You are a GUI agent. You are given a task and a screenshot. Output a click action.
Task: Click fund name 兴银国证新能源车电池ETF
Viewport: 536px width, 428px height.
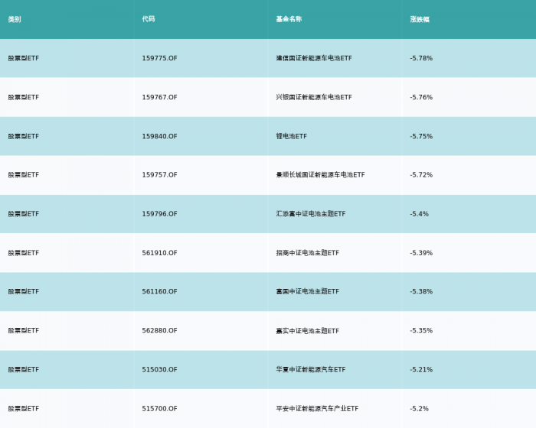pyautogui.click(x=314, y=97)
